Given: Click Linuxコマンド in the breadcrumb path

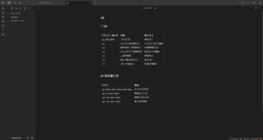Looking at the screenshot, I should [x=147, y=8].
